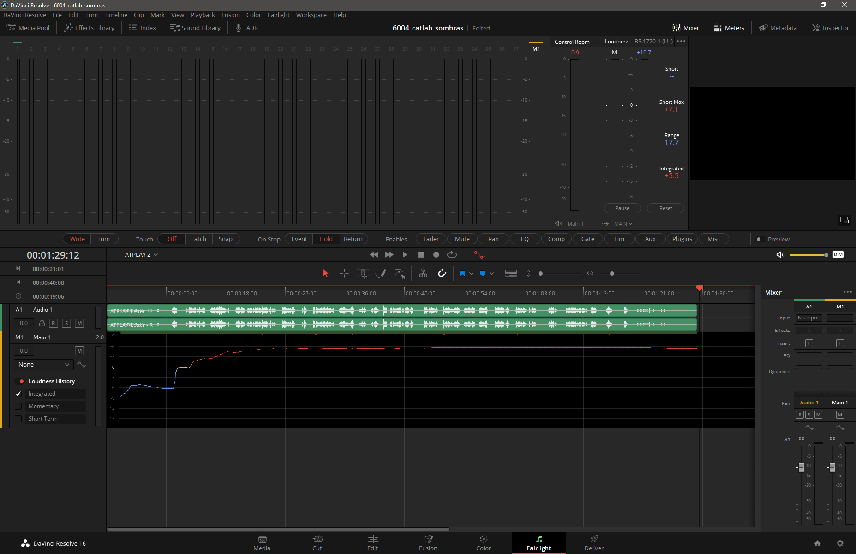
Task: Open the Timeline menu
Action: 115,15
